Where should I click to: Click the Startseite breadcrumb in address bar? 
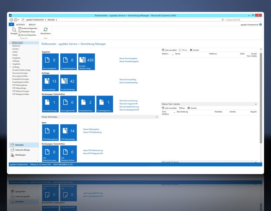[x=51, y=20]
